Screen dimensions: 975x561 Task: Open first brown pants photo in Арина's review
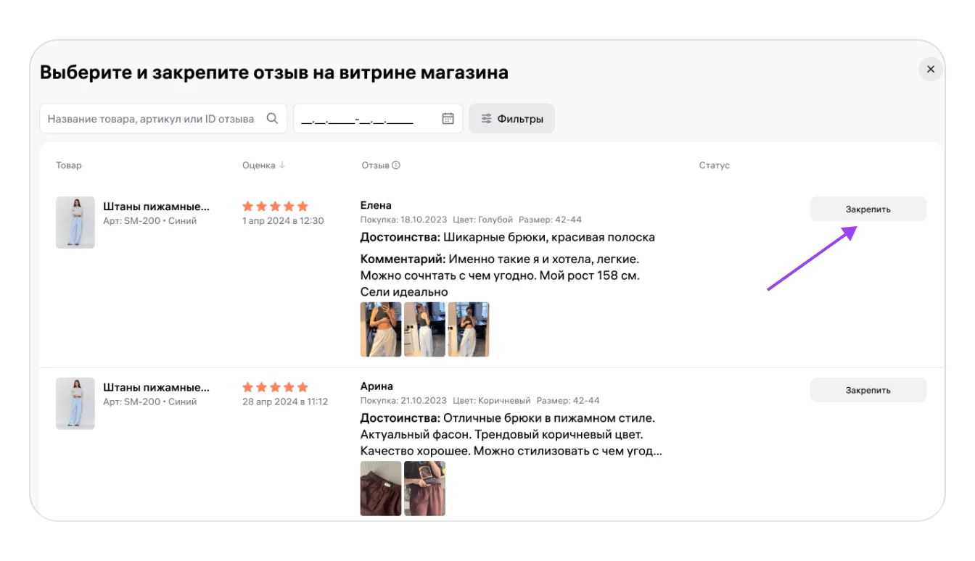(381, 489)
